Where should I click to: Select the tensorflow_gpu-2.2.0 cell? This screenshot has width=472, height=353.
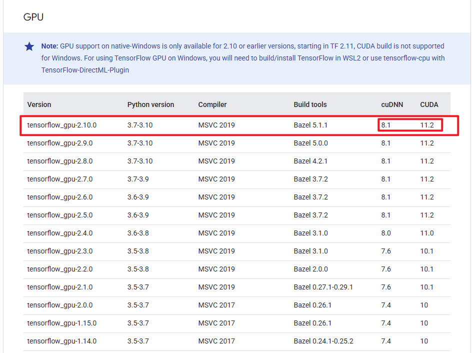(x=59, y=269)
